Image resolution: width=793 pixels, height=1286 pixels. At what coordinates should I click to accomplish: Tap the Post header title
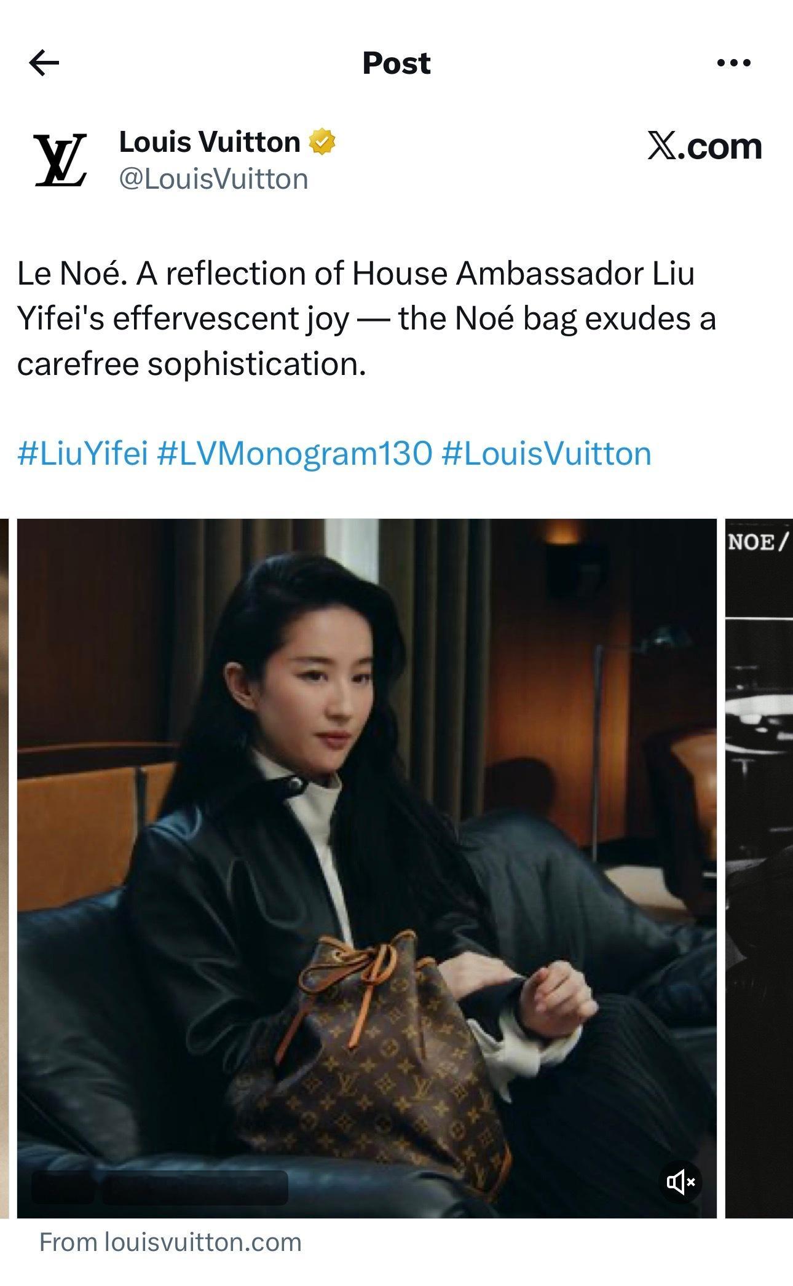(x=396, y=63)
